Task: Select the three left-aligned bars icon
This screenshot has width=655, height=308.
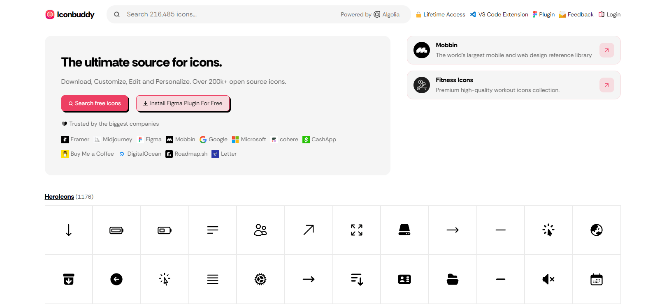Action: coord(213,230)
